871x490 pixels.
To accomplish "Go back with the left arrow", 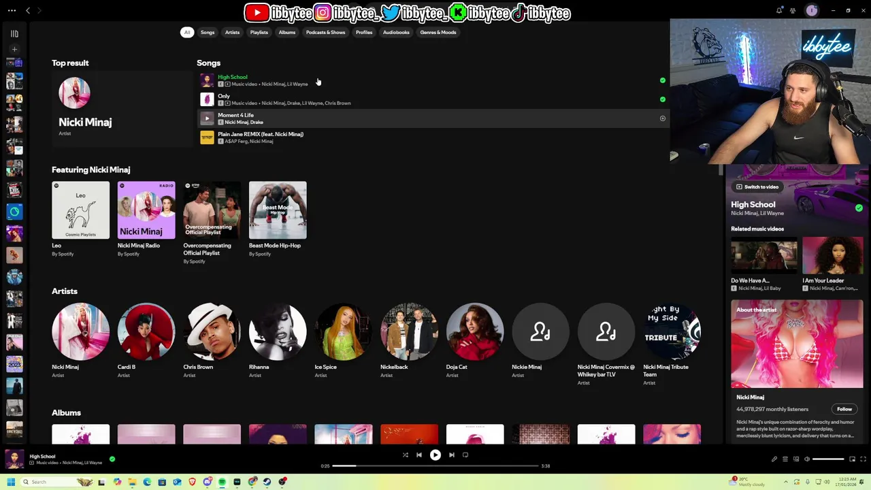I will [28, 10].
